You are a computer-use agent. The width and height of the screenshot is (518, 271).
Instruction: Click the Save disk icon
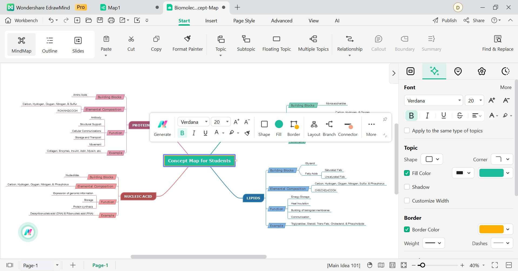[100, 20]
